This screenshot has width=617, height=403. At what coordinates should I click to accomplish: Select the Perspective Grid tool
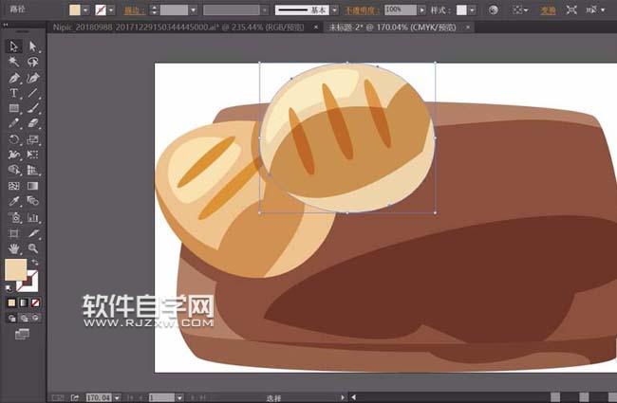[x=32, y=170]
